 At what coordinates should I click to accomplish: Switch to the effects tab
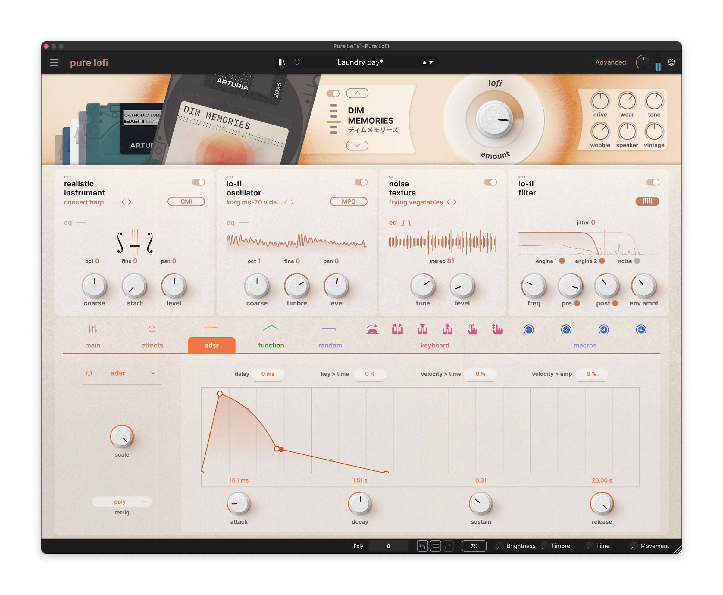tap(152, 345)
